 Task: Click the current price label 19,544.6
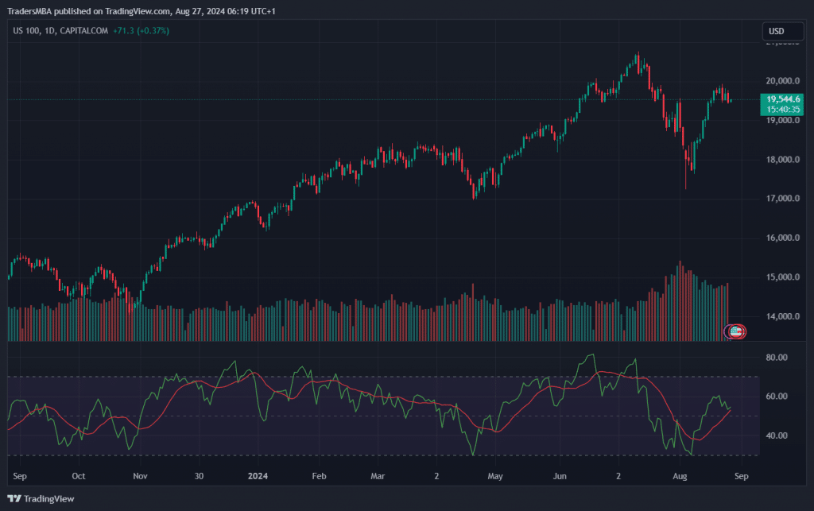pos(782,99)
